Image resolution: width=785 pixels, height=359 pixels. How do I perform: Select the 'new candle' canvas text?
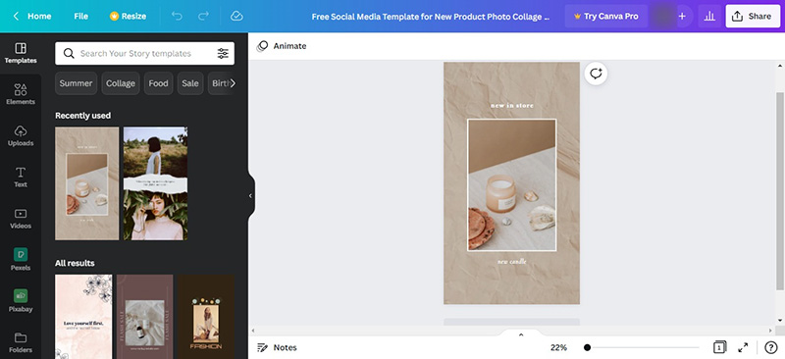pos(511,261)
